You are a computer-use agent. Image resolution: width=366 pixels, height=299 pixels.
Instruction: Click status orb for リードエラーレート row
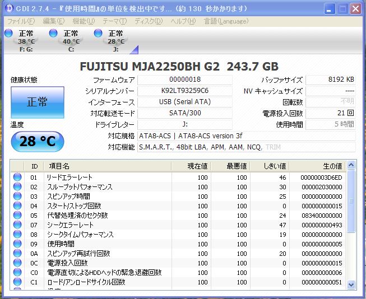[x=17, y=177]
